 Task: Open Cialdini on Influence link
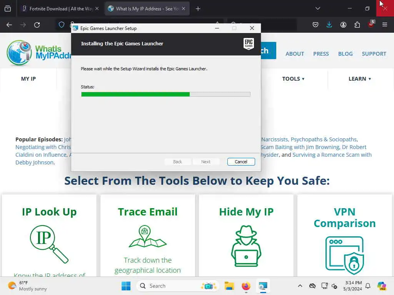(41, 155)
